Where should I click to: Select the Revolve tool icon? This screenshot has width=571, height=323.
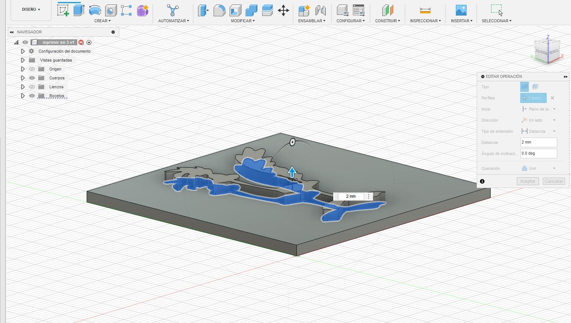point(95,10)
